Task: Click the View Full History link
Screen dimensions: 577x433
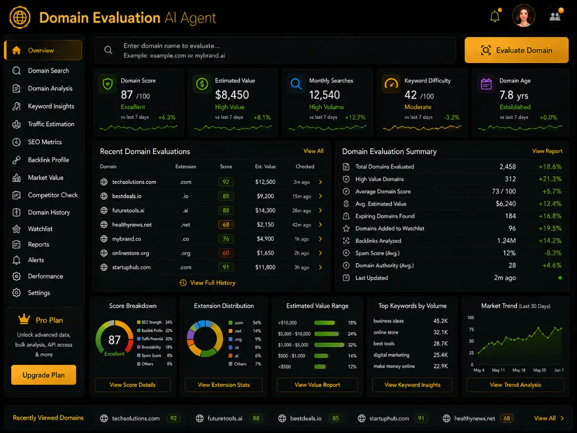Action: click(207, 283)
